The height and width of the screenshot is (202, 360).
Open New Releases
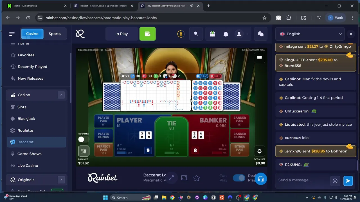[x=37, y=79]
